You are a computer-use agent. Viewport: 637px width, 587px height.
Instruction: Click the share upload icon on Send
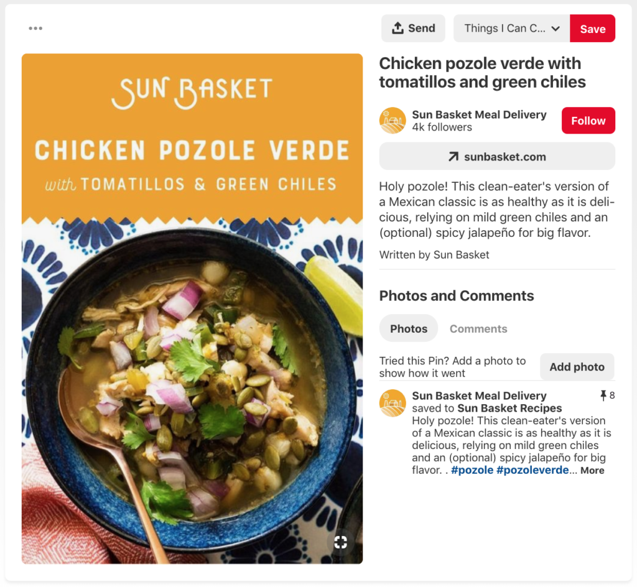coord(398,28)
